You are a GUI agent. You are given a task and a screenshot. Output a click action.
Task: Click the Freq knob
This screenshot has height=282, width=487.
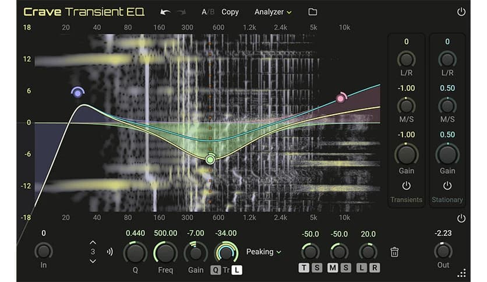(165, 253)
